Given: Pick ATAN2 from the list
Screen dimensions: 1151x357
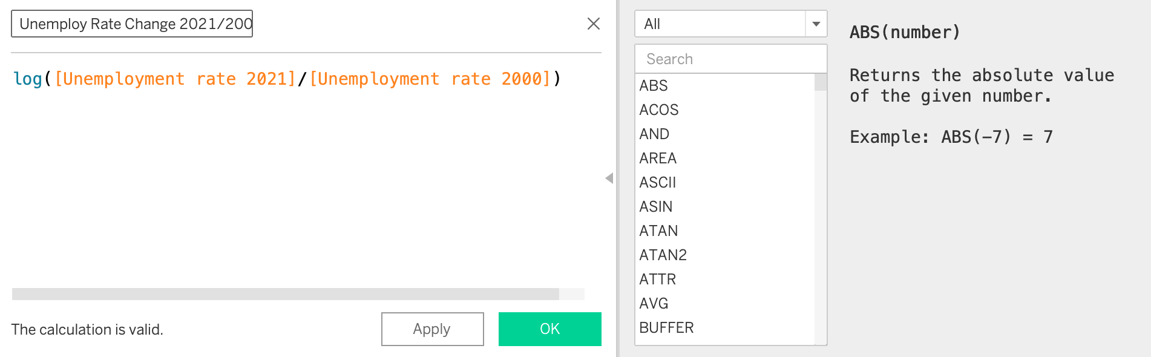Looking at the screenshot, I should point(663,255).
